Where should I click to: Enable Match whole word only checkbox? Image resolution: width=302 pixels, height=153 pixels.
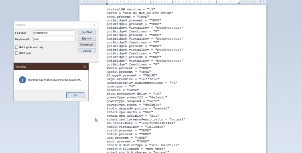pos(17,47)
